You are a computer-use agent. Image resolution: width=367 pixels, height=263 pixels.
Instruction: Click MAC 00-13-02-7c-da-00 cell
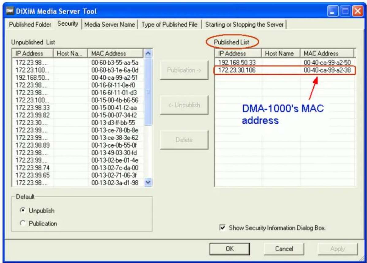115,167
